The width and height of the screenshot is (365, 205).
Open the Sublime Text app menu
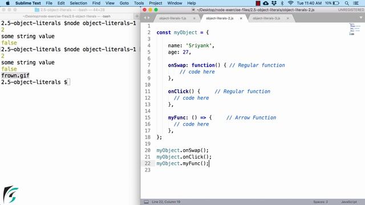click(x=28, y=3)
